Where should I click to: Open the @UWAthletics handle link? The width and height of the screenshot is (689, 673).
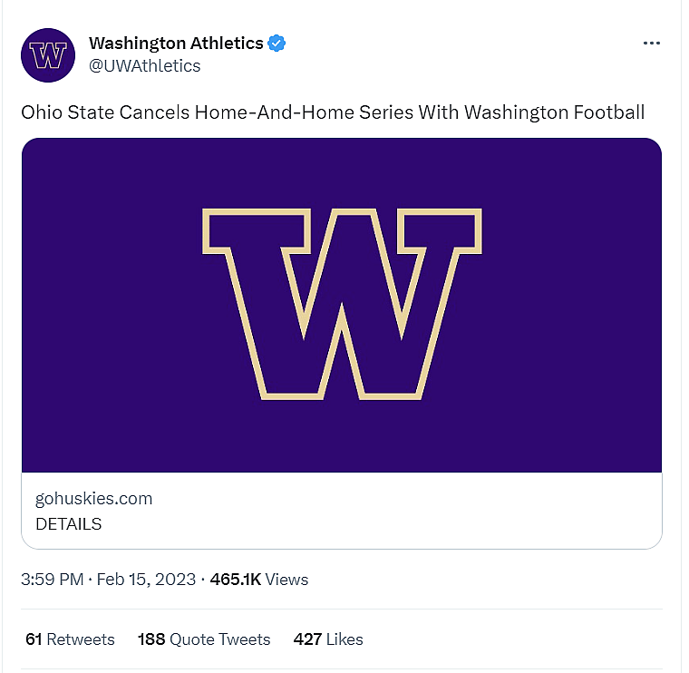[x=144, y=65]
